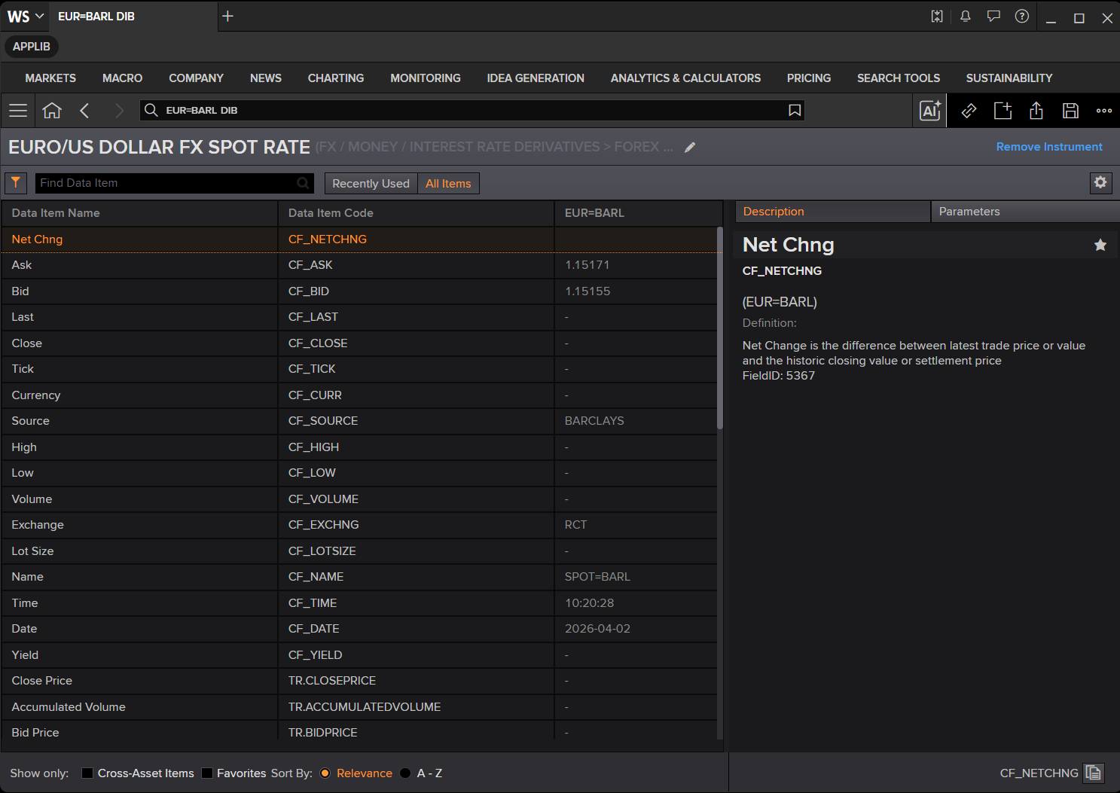Click the save disk icon
This screenshot has width=1120, height=793.
(x=1070, y=111)
